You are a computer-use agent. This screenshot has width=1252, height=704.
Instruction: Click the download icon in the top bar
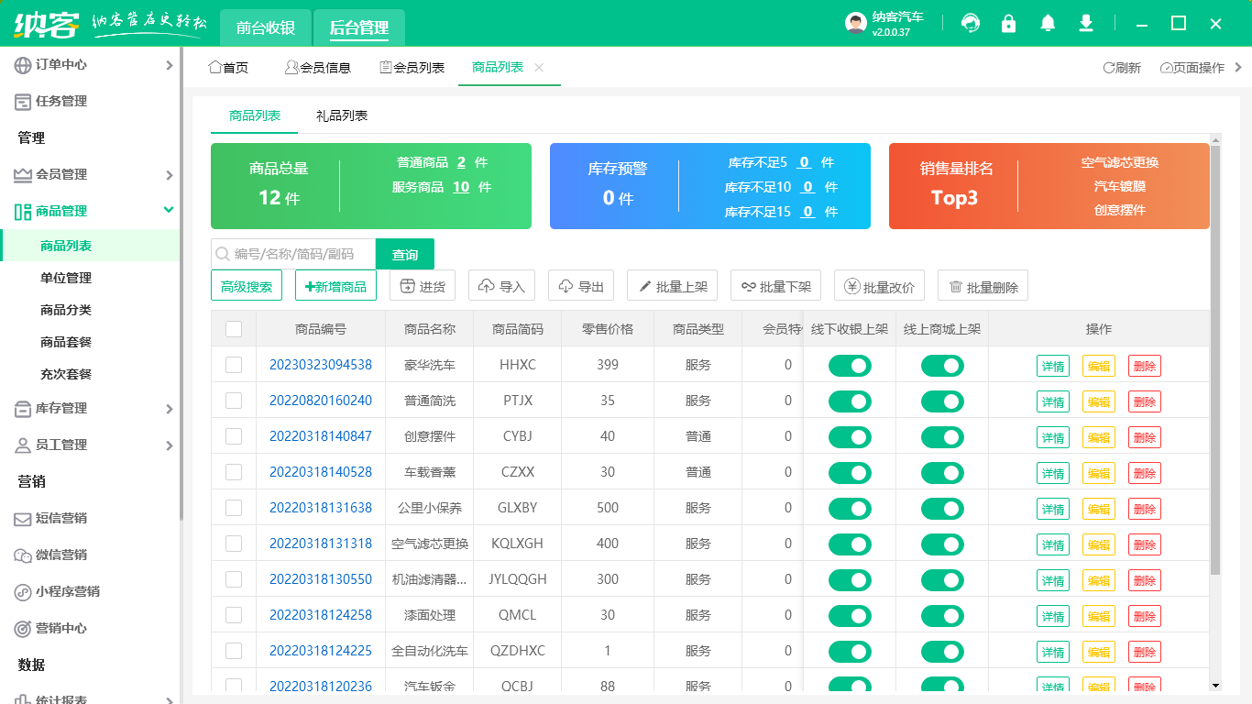point(1085,23)
